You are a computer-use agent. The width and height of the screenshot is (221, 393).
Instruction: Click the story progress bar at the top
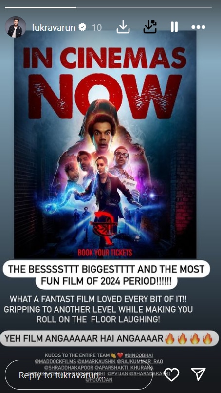click(x=108, y=7)
